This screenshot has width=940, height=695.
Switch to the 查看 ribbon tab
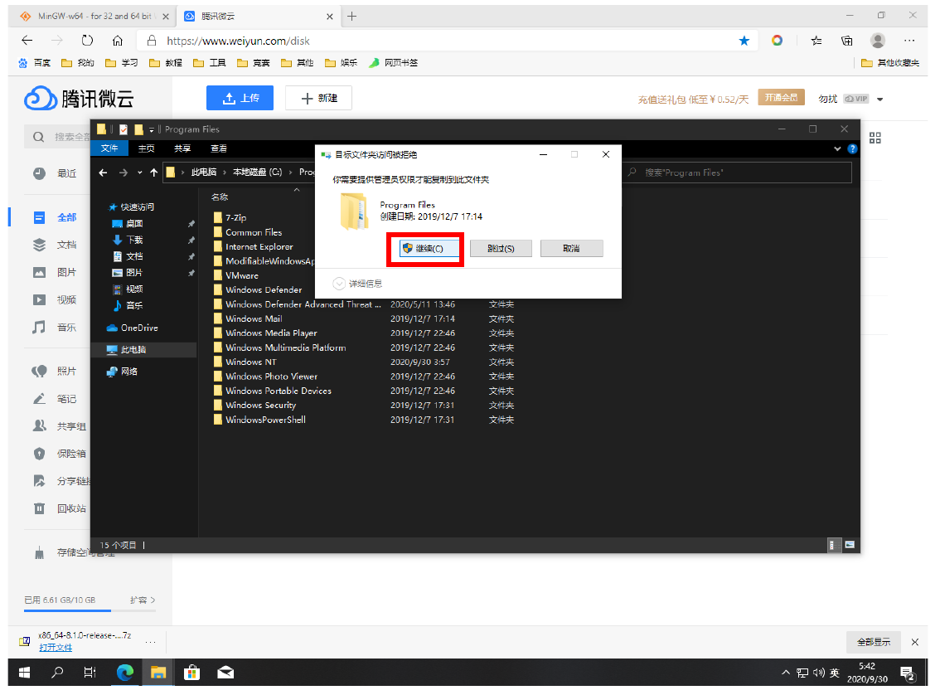pyautogui.click(x=219, y=148)
